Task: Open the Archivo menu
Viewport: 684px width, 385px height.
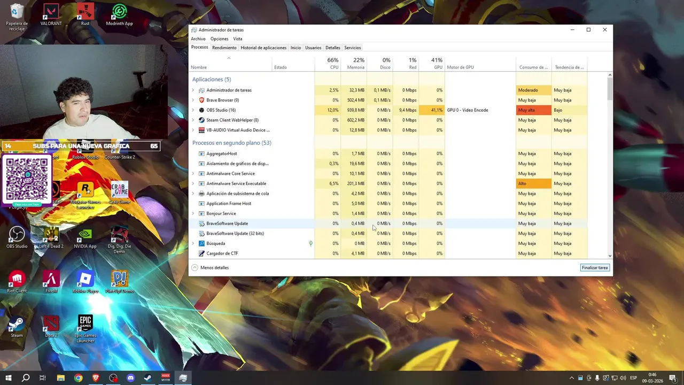Action: tap(198, 39)
